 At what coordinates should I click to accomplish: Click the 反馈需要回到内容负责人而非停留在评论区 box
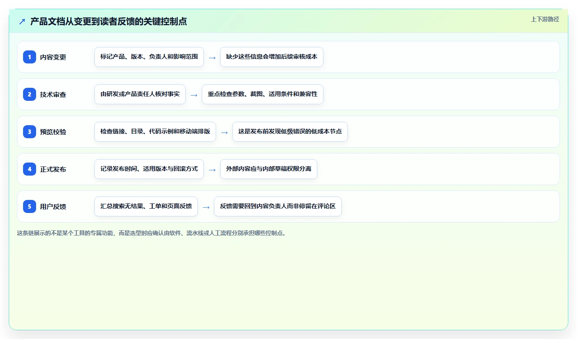(278, 206)
